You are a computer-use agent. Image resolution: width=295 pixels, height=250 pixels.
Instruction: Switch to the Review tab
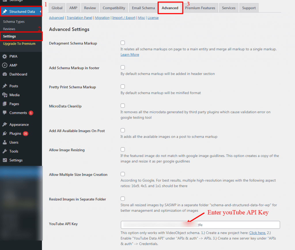[90, 8]
